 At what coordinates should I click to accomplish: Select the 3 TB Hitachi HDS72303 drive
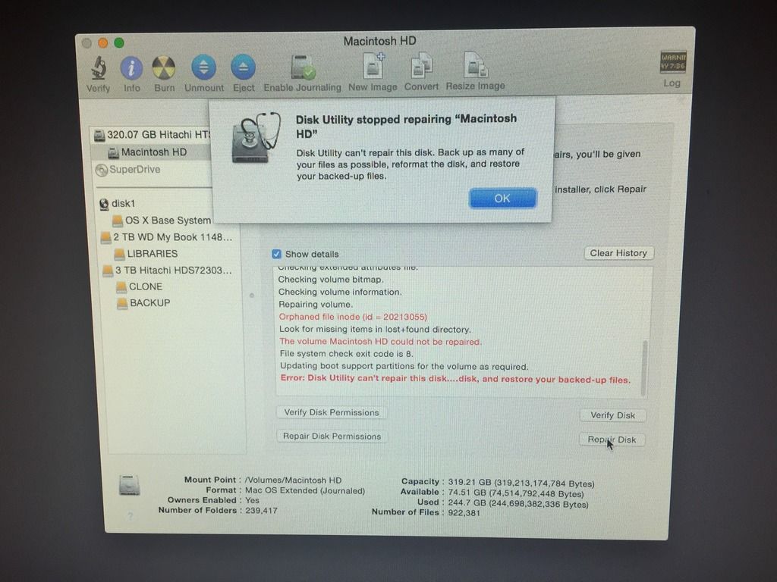pyautogui.click(x=167, y=271)
